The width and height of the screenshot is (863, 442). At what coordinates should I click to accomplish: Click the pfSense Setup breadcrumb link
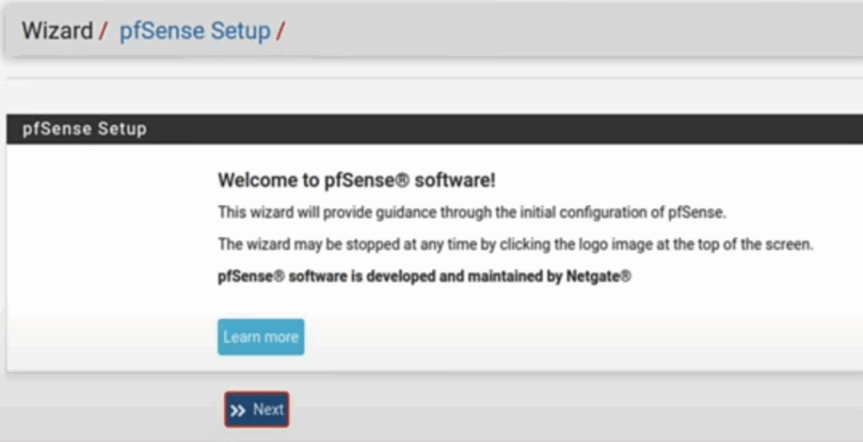pyautogui.click(x=195, y=31)
